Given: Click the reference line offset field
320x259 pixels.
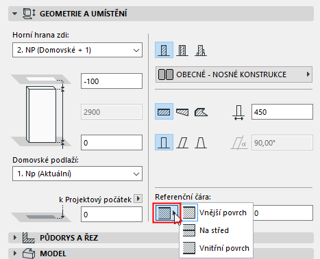Looking at the screenshot, I should (283, 213).
